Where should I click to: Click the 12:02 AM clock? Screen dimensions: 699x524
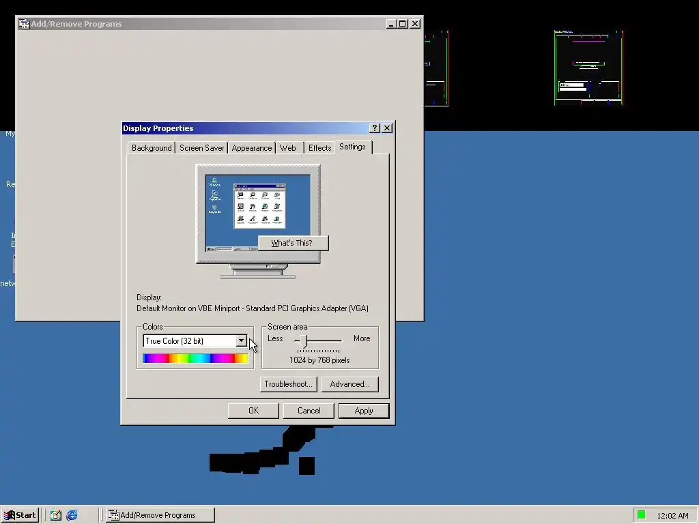pyautogui.click(x=672, y=516)
